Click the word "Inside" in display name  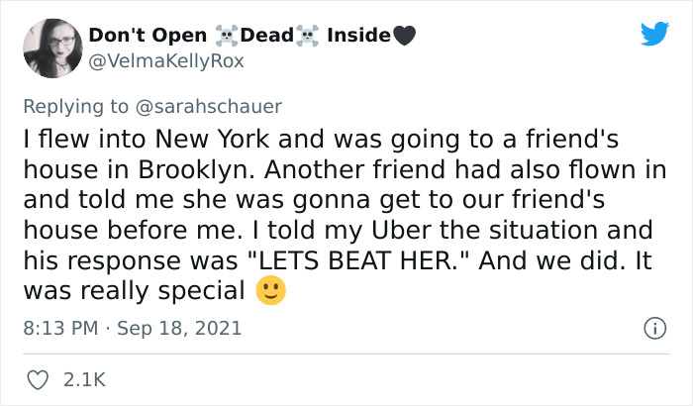[x=357, y=35]
